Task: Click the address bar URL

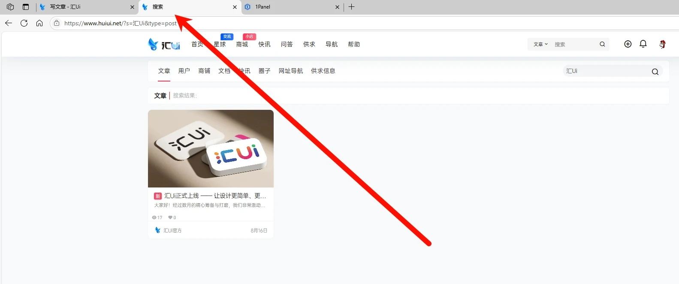Action: click(121, 23)
